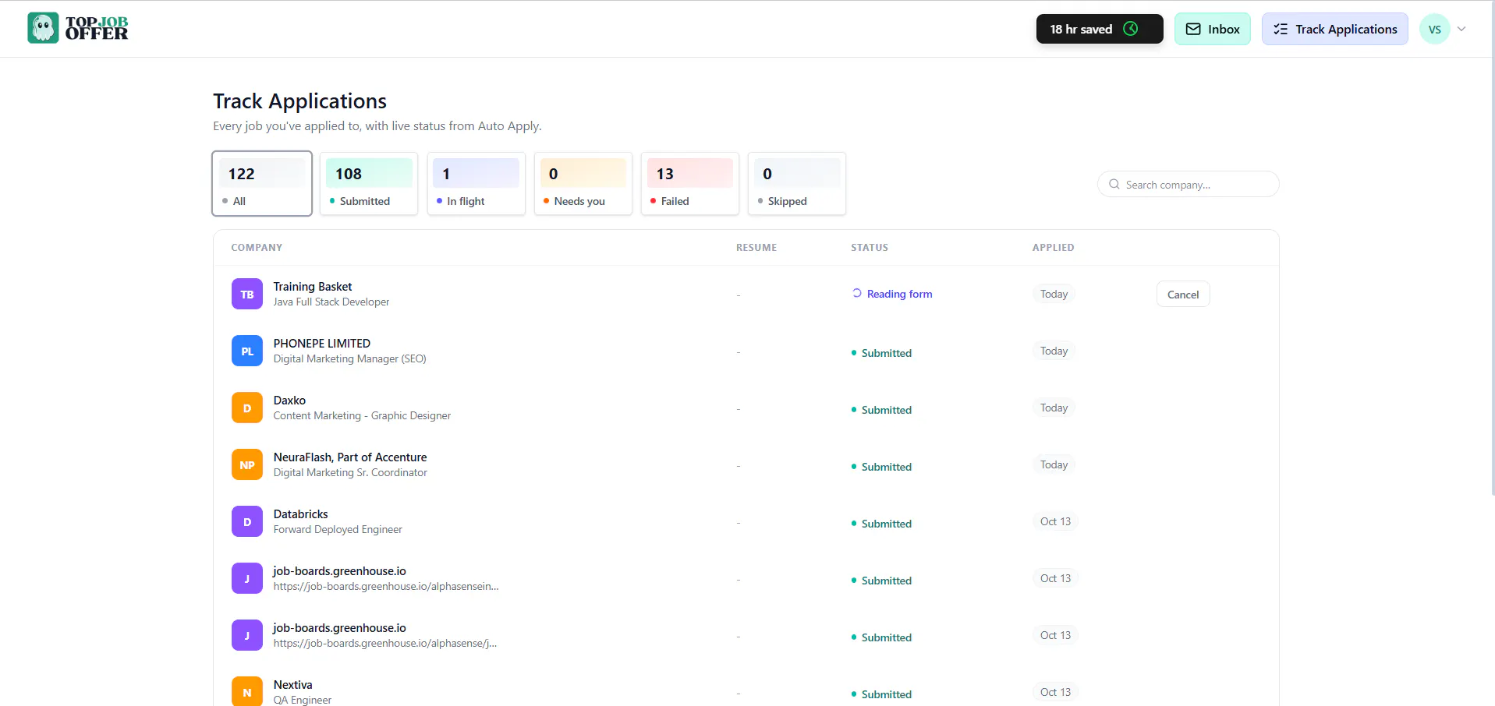Click the Submitted status for Daxko

pos(881,410)
